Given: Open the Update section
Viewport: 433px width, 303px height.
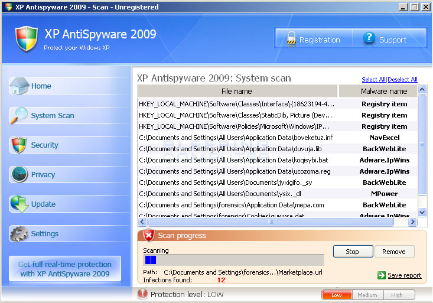Looking at the screenshot, I should click(x=69, y=204).
